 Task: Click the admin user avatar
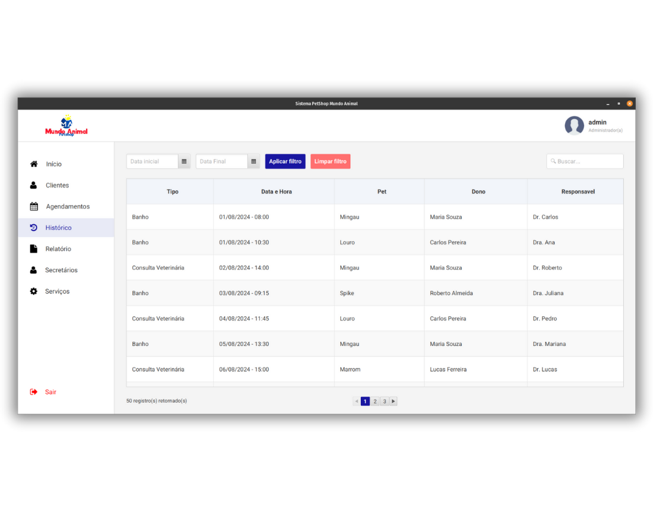[x=574, y=125]
